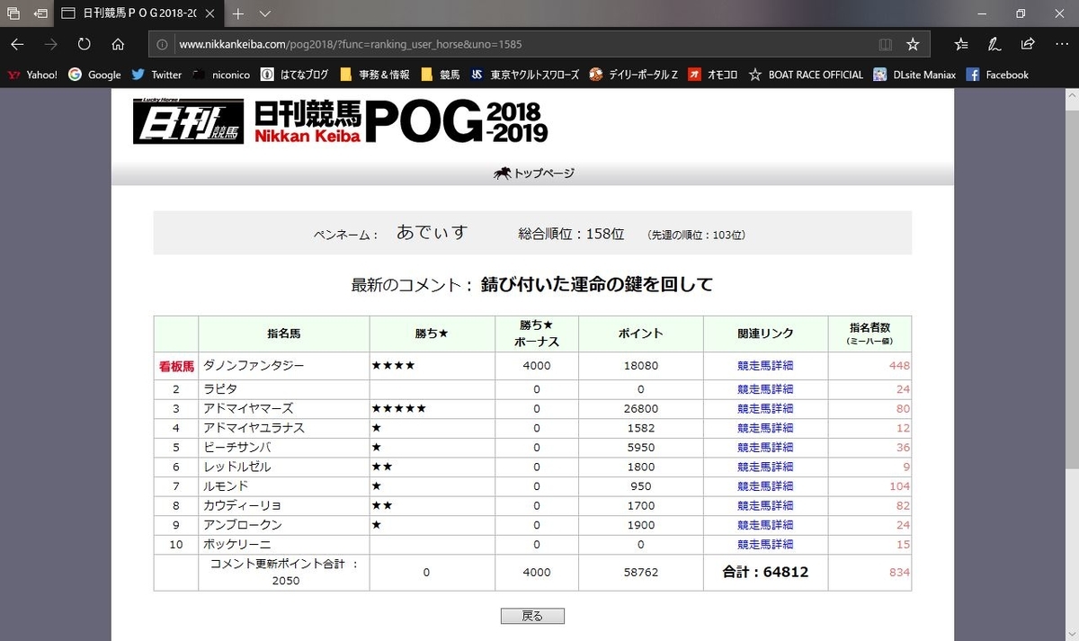Open a new tab with plus icon
Screen dimensions: 1079x641
tap(238, 14)
